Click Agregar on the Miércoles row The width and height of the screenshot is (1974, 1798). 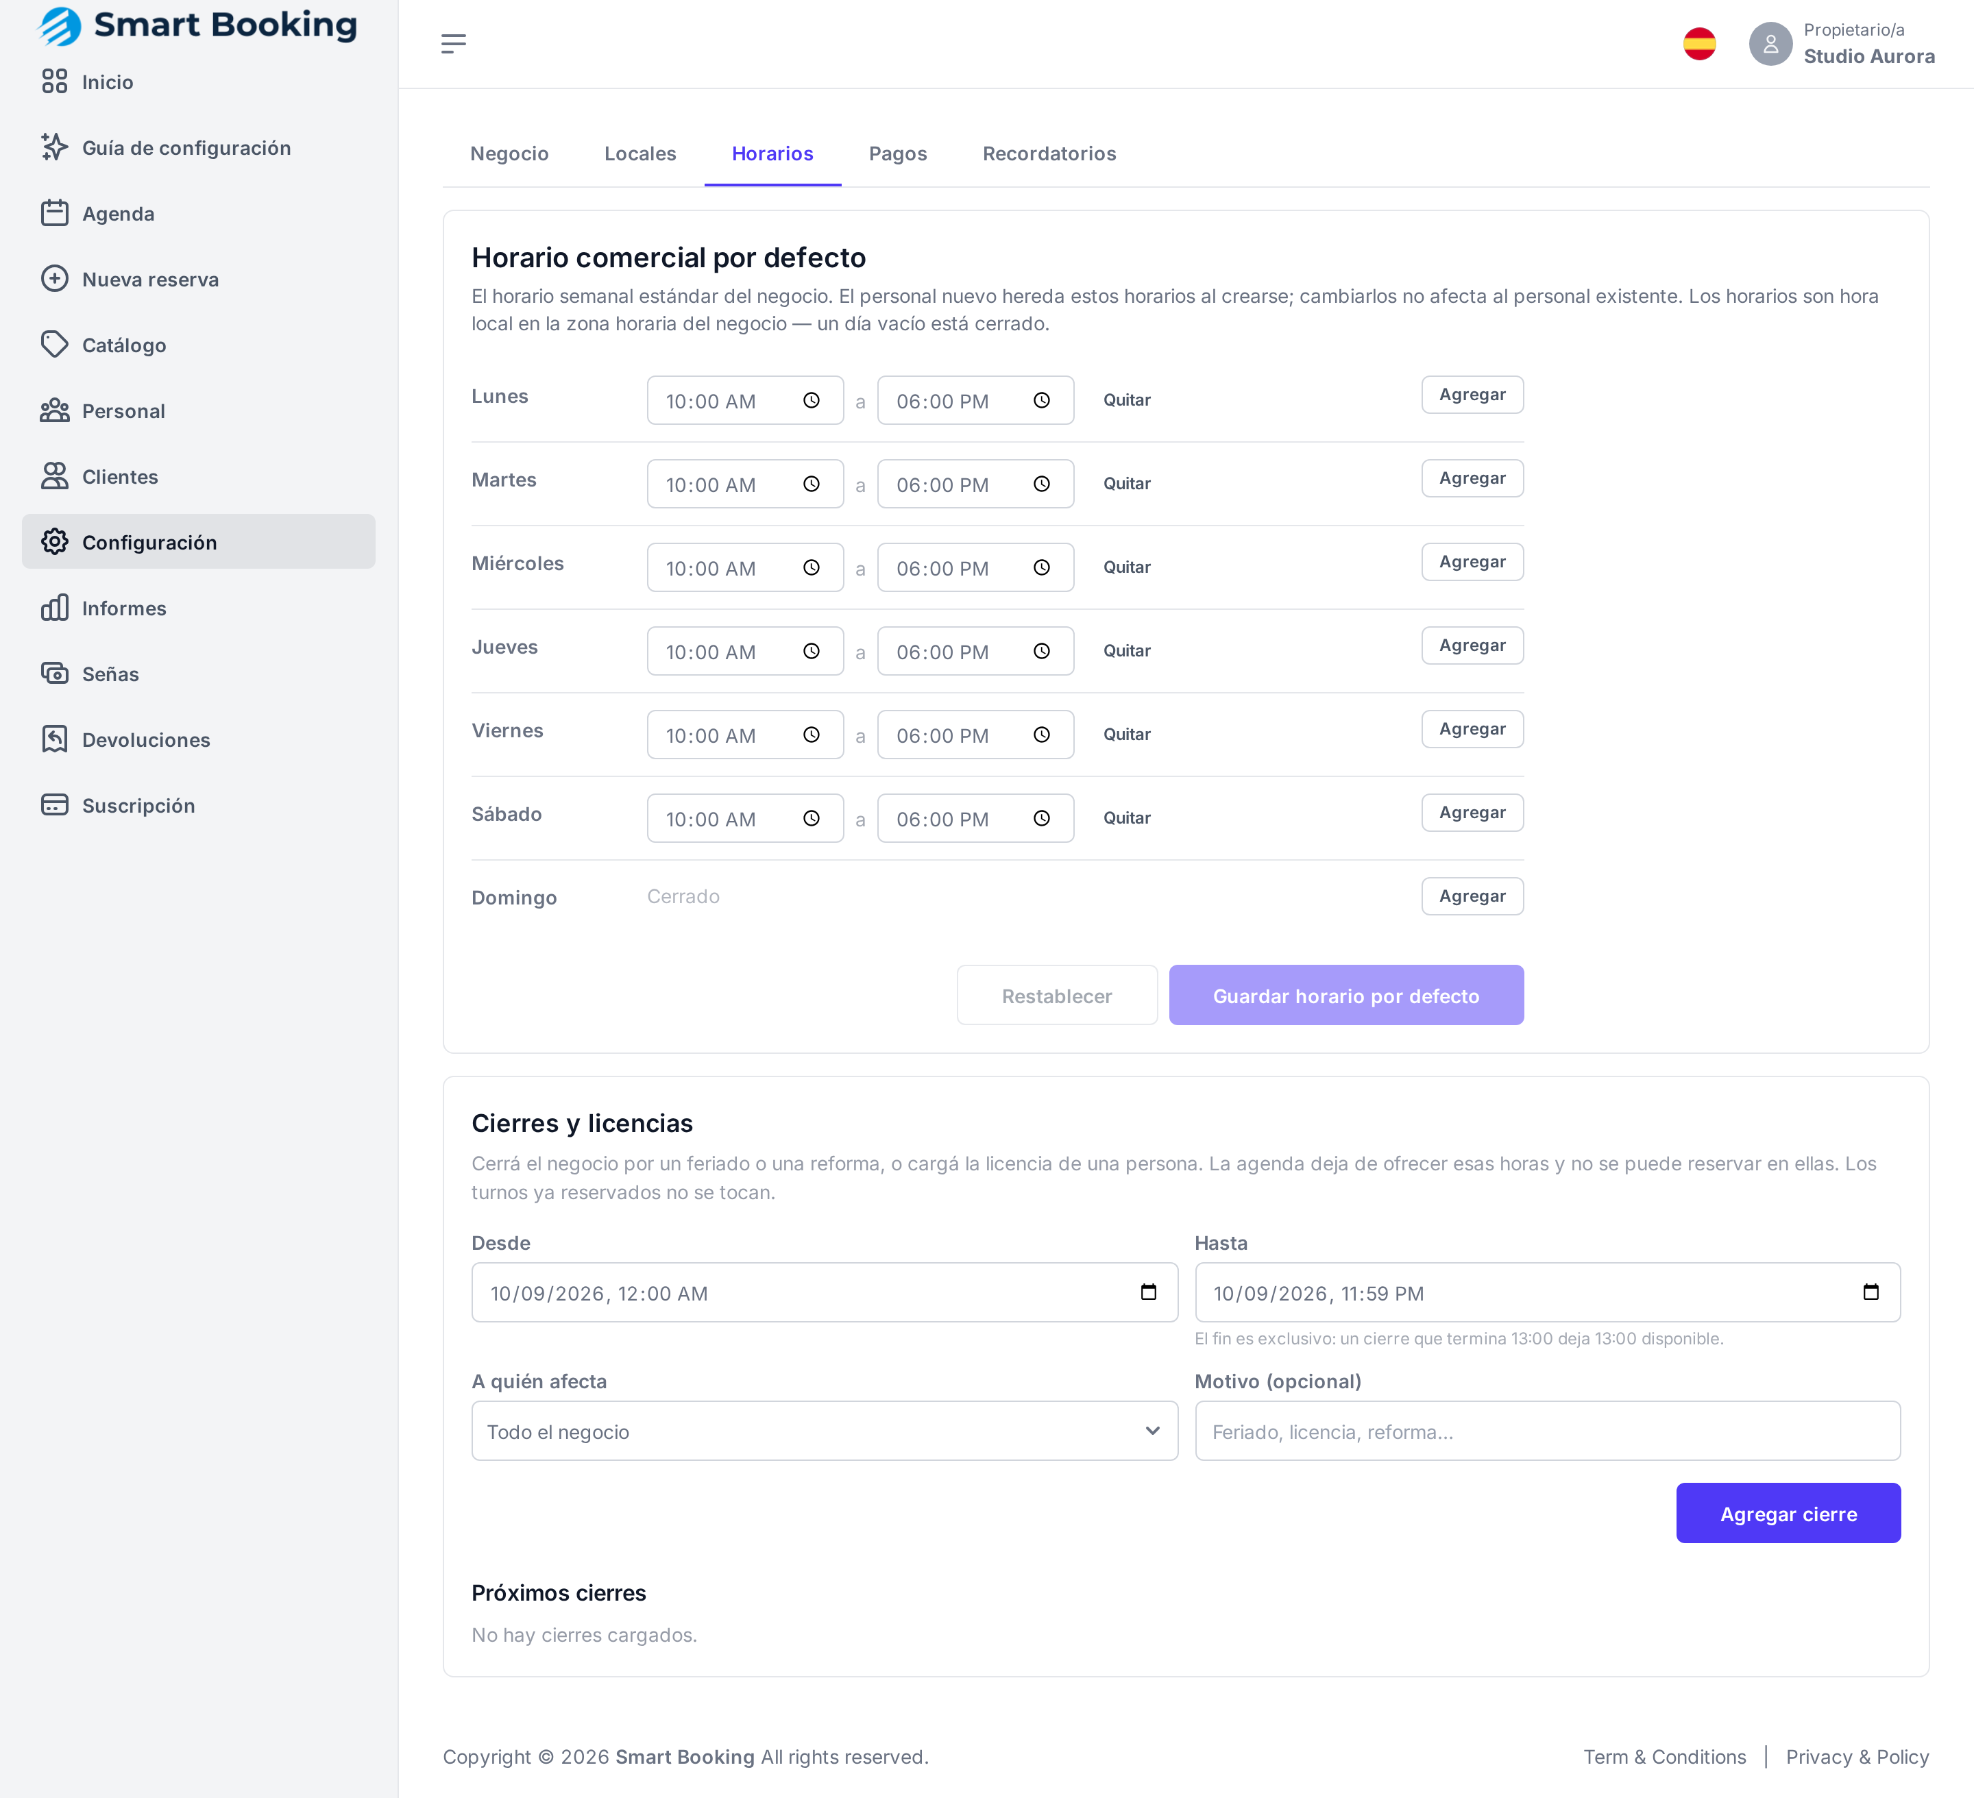1473,562
